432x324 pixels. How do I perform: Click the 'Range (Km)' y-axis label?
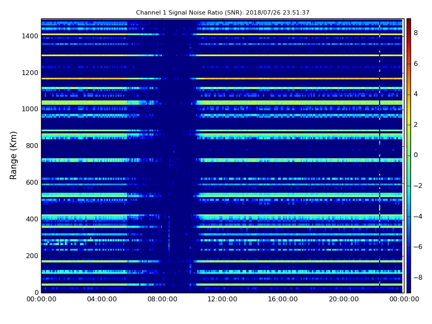[13, 156]
